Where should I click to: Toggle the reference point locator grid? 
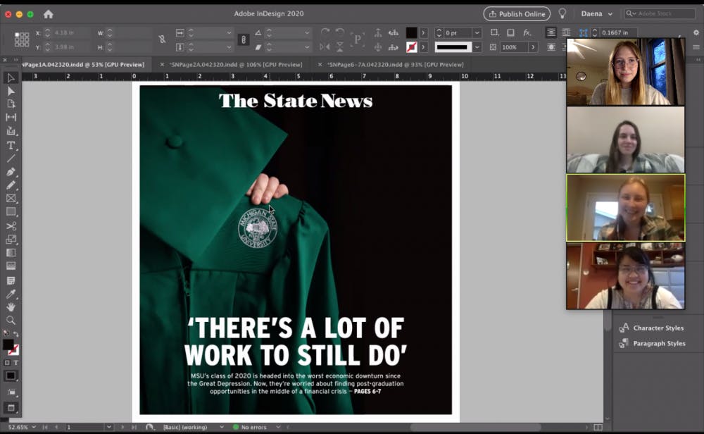22,39
